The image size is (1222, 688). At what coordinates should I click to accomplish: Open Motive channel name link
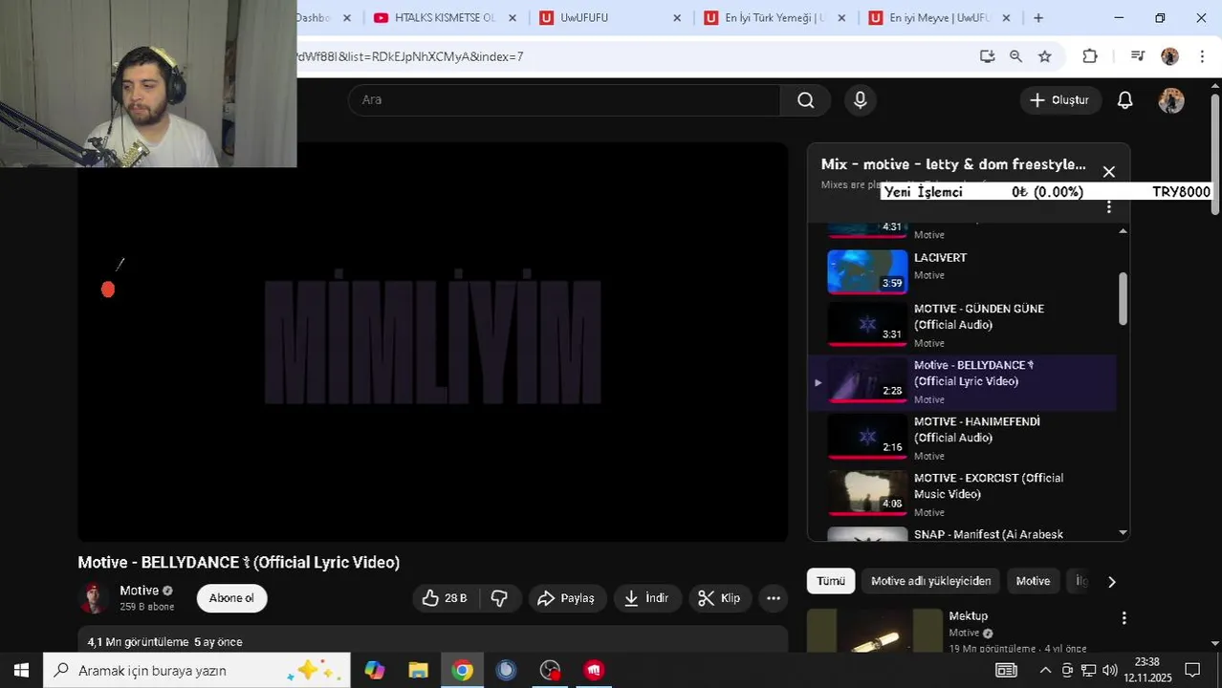(139, 591)
